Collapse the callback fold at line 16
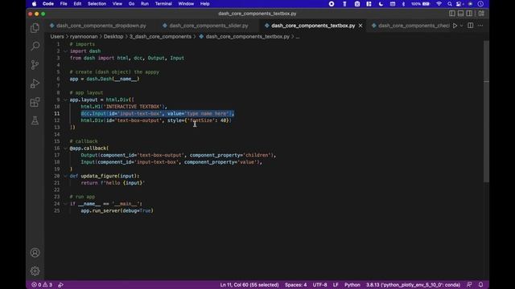 click(x=65, y=148)
